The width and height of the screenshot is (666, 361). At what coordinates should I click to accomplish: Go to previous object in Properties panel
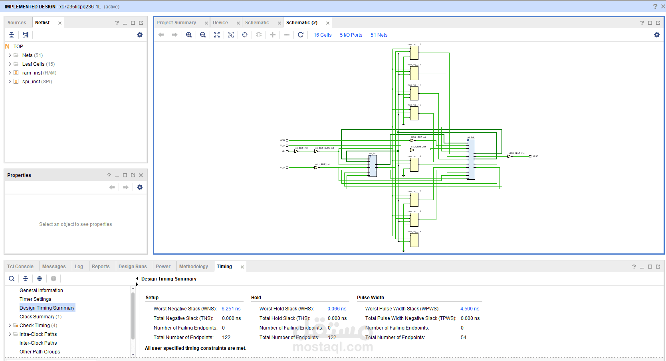112,187
